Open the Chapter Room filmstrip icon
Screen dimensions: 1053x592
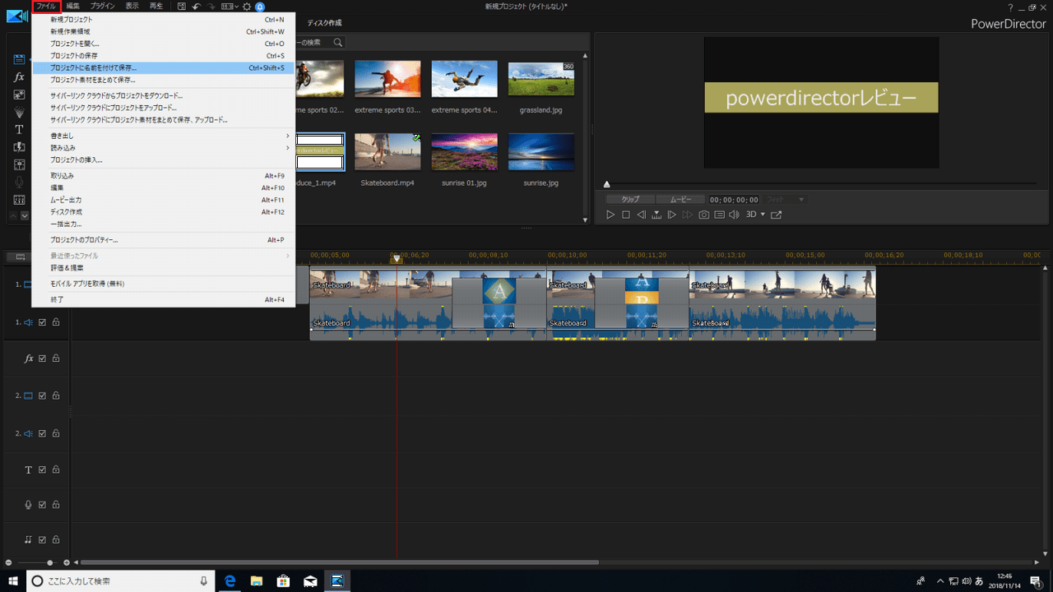[19, 200]
